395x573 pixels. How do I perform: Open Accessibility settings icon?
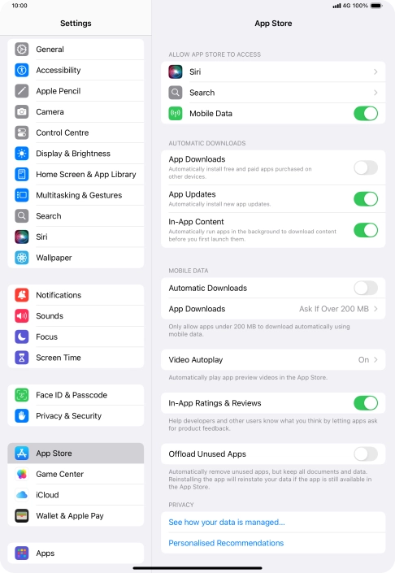(x=22, y=70)
